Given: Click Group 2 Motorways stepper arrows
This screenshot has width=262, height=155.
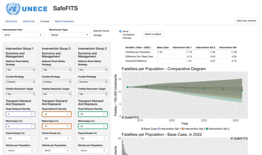Looking at the screenshot, I should tap(68, 126).
